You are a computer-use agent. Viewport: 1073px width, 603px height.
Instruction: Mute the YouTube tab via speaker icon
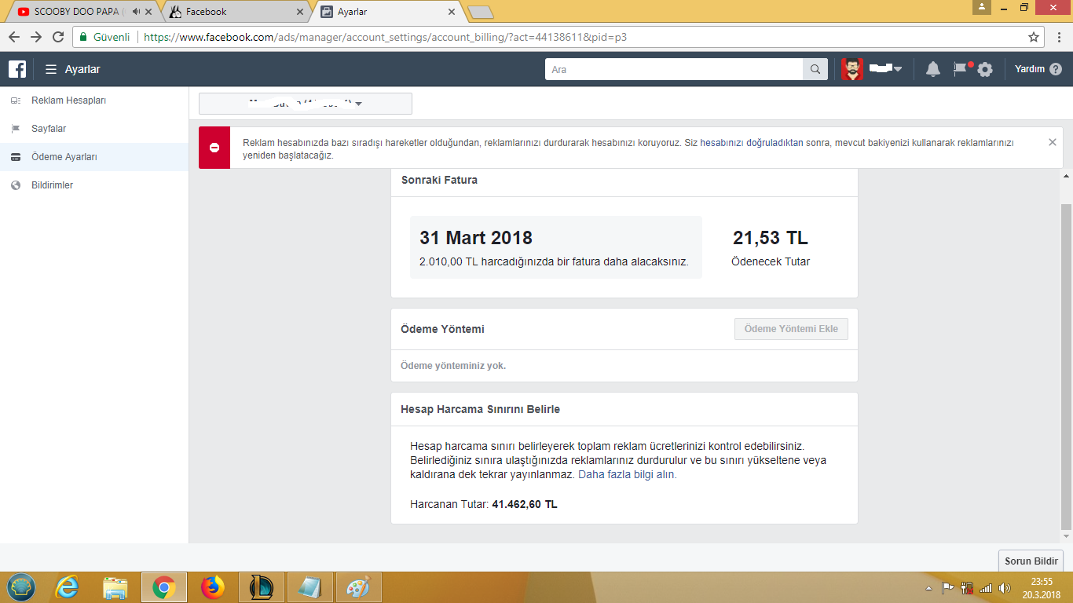tap(136, 12)
